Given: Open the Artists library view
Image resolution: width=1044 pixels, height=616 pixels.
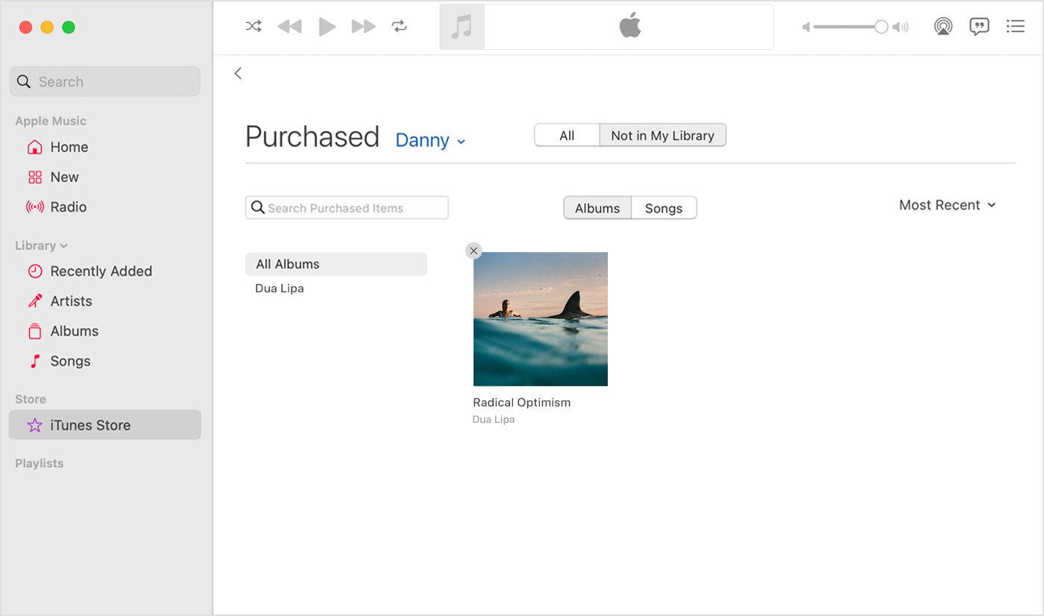Looking at the screenshot, I should coord(72,301).
